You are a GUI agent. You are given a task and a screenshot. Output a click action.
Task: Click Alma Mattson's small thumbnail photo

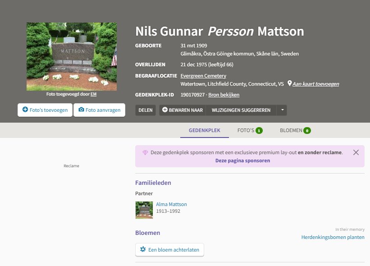tap(144, 210)
